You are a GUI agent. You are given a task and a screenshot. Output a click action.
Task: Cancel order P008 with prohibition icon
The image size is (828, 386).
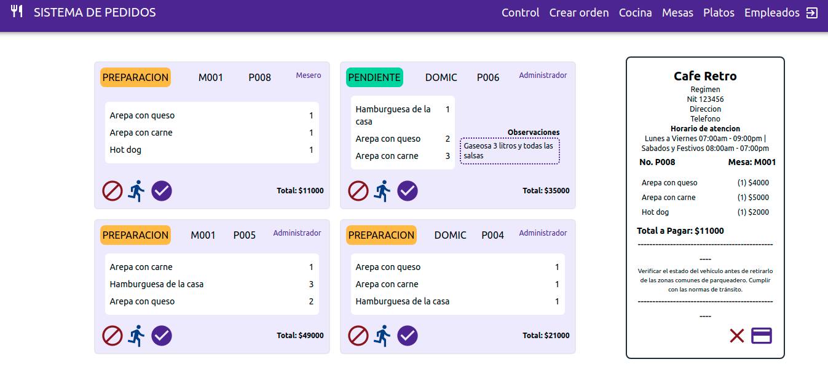coord(112,191)
